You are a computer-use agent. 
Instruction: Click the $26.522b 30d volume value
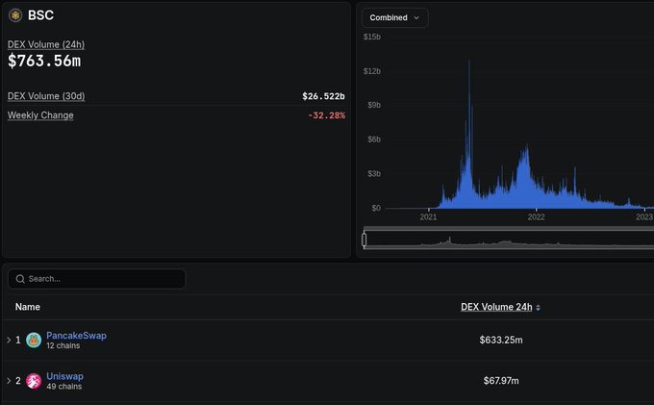323,96
